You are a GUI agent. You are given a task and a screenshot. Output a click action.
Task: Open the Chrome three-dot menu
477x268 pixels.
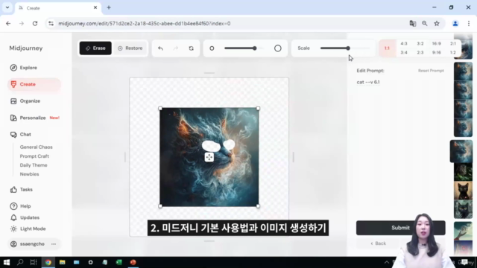(469, 23)
